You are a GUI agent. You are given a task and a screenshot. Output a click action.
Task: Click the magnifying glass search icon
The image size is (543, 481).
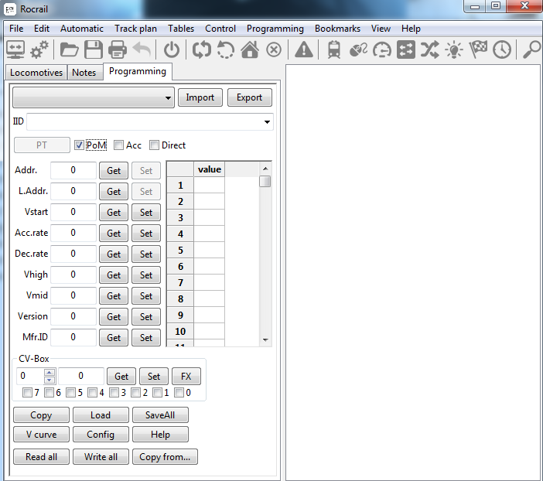531,49
